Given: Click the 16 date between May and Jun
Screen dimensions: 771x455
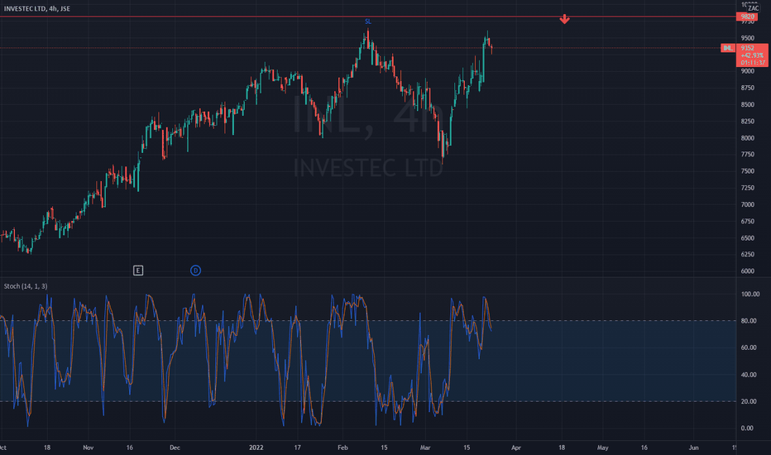Looking at the screenshot, I should coord(644,448).
